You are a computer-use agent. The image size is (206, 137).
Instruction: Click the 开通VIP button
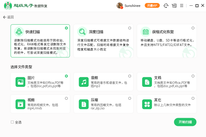click(x=152, y=5)
